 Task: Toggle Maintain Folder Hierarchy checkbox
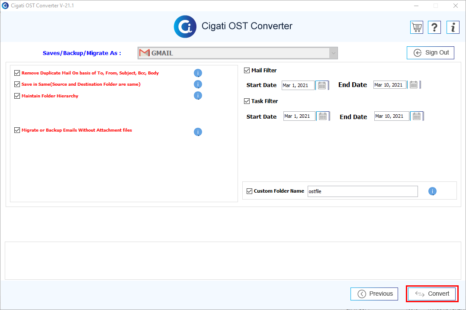[x=17, y=96]
